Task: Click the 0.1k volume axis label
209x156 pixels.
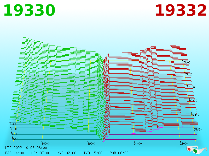Action: [15, 139]
